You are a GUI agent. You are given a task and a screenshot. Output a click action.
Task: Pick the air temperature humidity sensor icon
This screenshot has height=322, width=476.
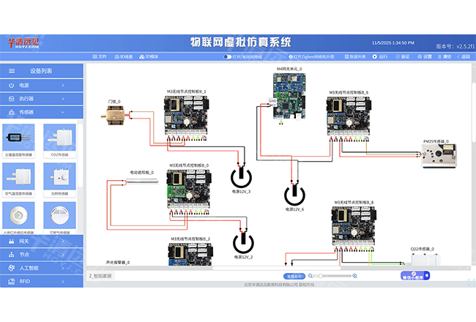(x=22, y=177)
